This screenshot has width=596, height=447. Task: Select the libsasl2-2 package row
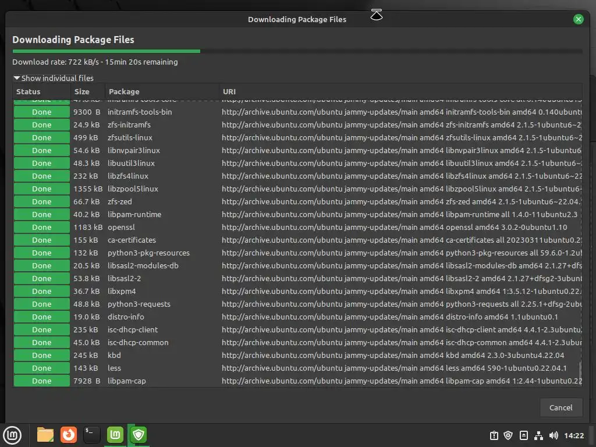click(x=297, y=278)
